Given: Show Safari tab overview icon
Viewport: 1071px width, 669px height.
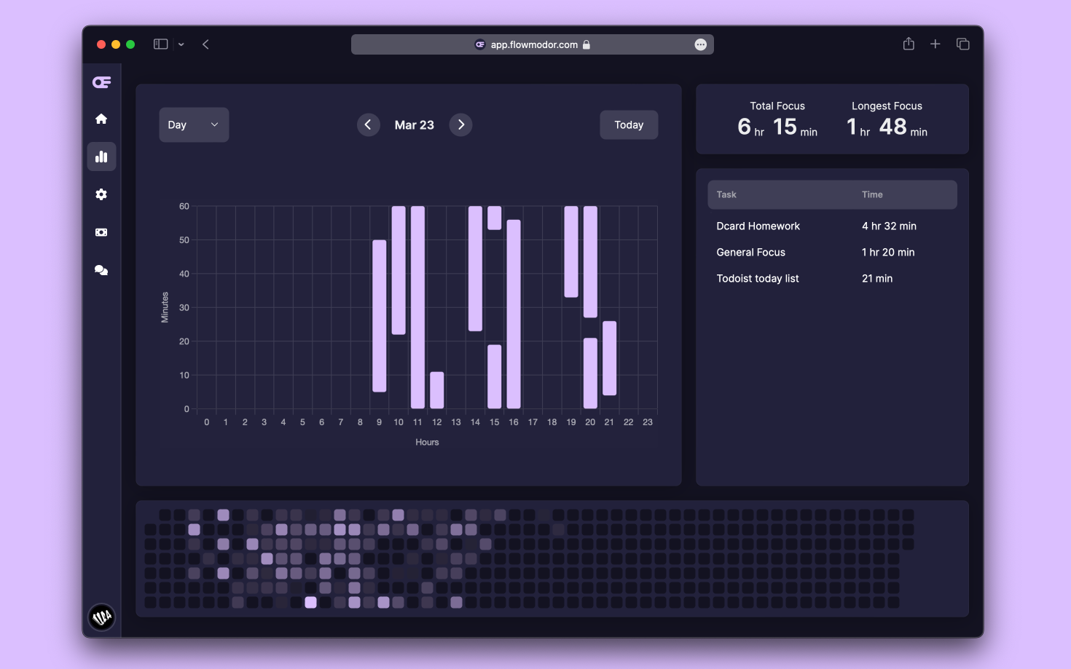Looking at the screenshot, I should click(x=962, y=44).
